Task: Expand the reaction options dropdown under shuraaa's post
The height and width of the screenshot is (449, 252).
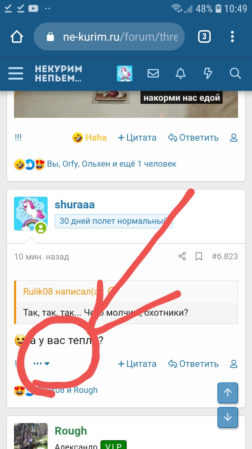Action: tap(42, 364)
